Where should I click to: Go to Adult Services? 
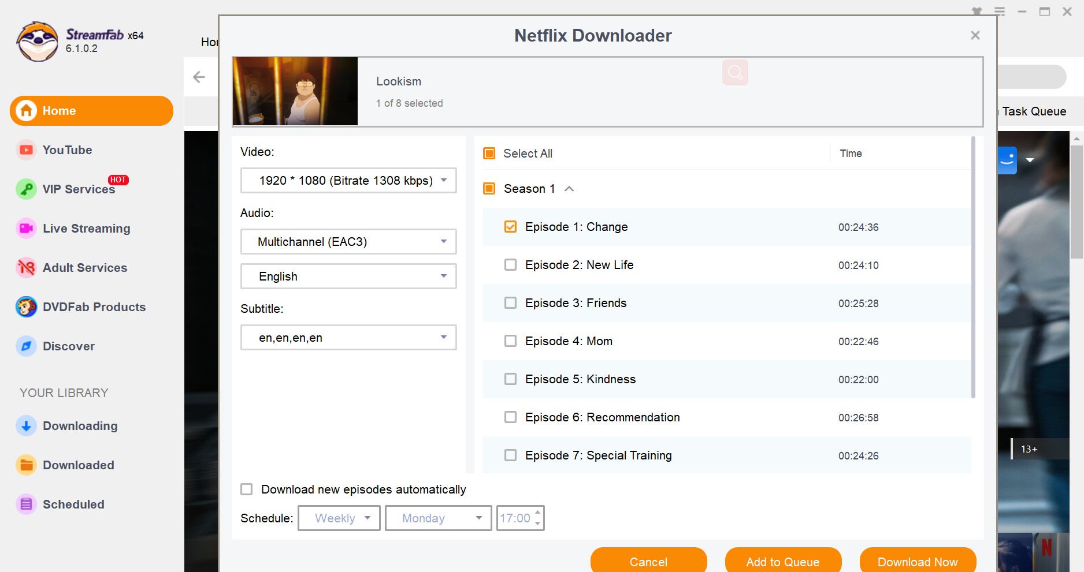[x=84, y=267]
